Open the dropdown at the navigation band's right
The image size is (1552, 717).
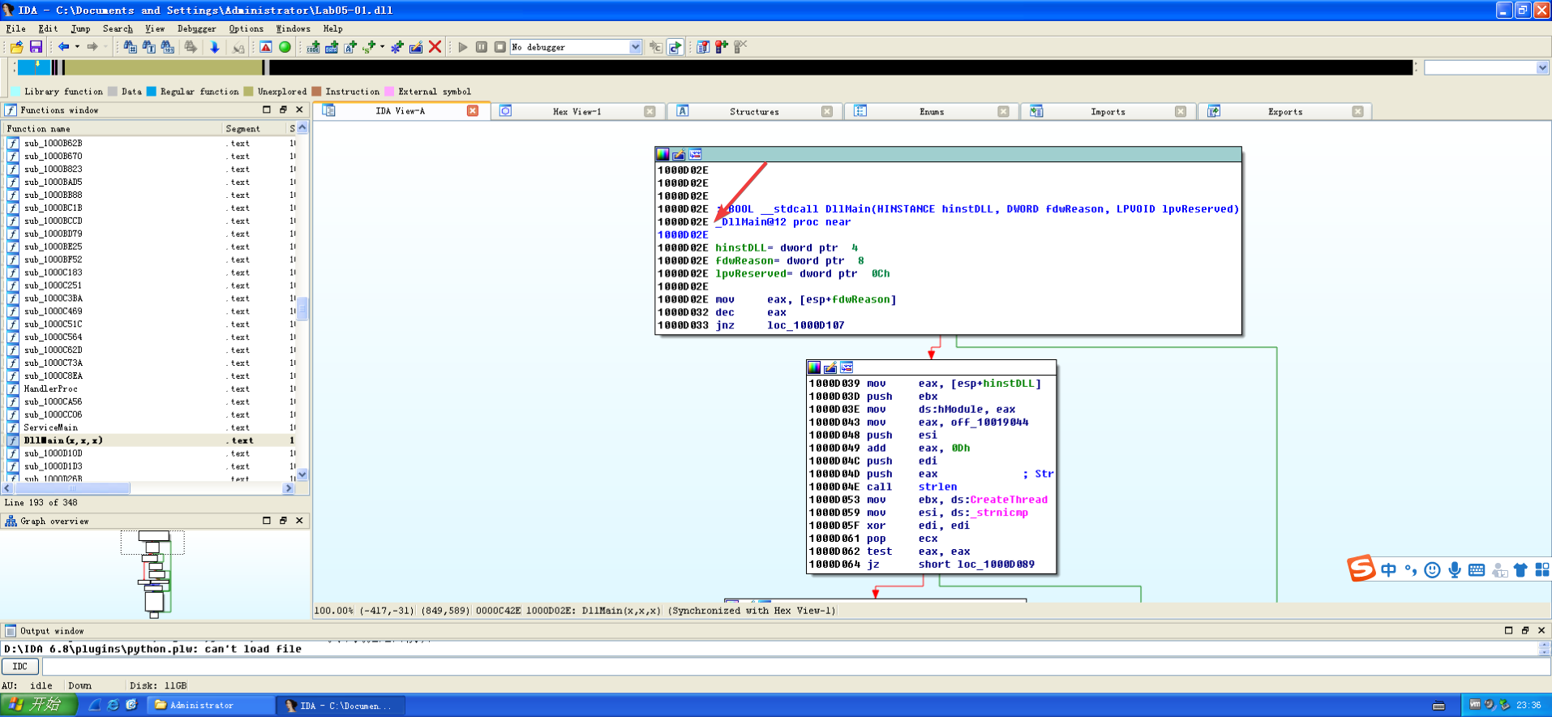[1541, 68]
